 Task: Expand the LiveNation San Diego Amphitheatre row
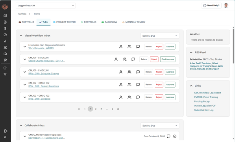pos(25,47)
